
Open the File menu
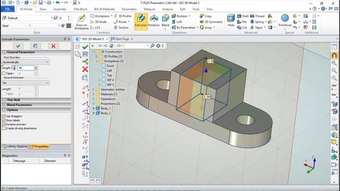point(7,9)
